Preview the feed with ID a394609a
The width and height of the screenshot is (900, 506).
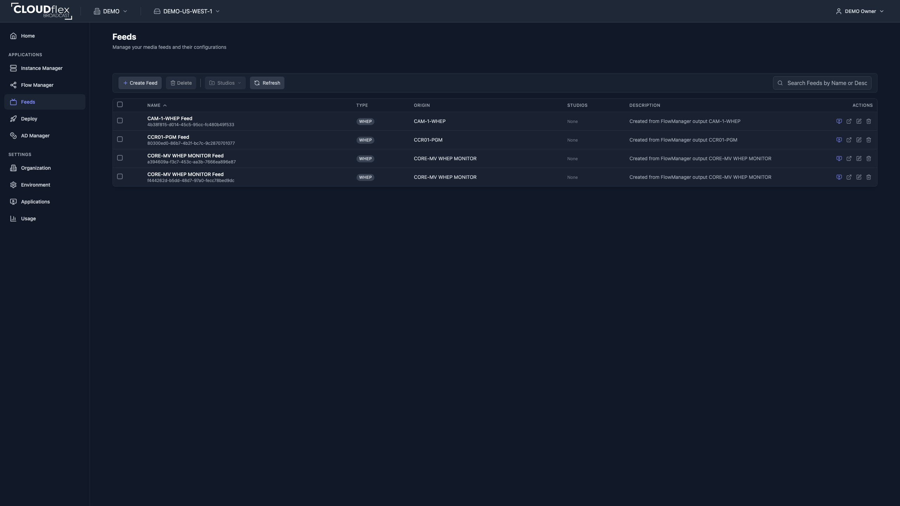[839, 158]
